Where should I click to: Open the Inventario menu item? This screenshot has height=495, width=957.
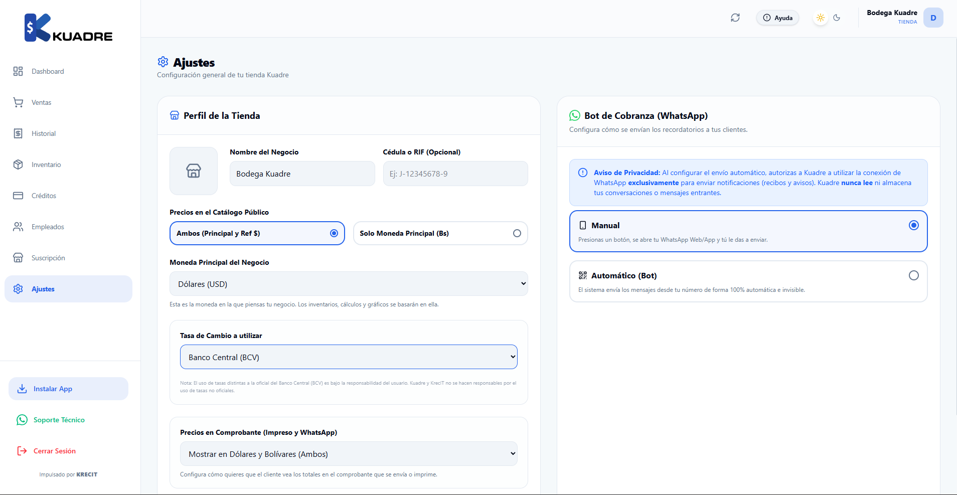tap(69, 164)
